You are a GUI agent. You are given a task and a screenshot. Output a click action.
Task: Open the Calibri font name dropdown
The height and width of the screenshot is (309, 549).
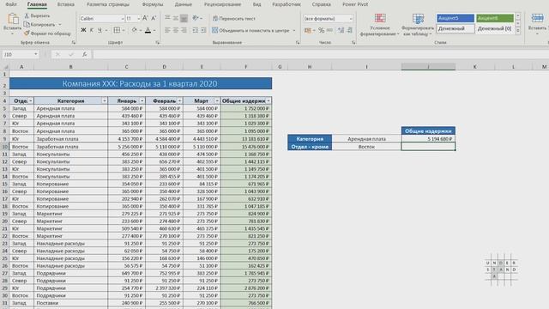click(123, 19)
